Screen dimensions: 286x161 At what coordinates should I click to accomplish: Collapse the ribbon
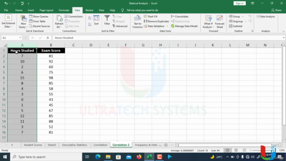coord(283,31)
